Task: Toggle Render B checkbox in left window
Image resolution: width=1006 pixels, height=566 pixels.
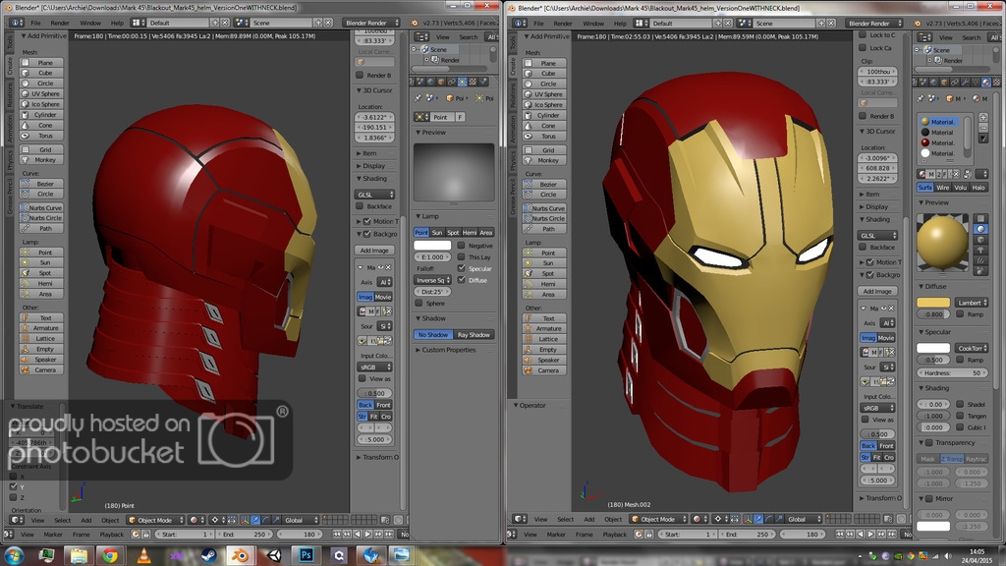Action: pos(360,75)
